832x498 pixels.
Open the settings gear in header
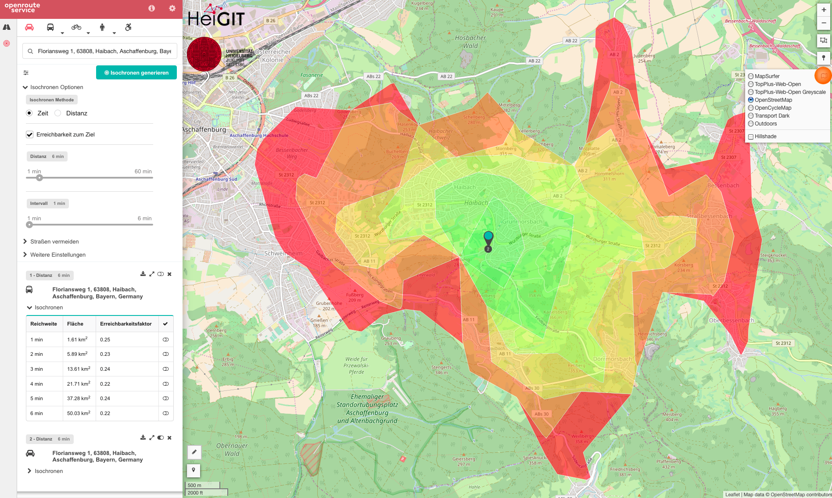click(x=172, y=8)
